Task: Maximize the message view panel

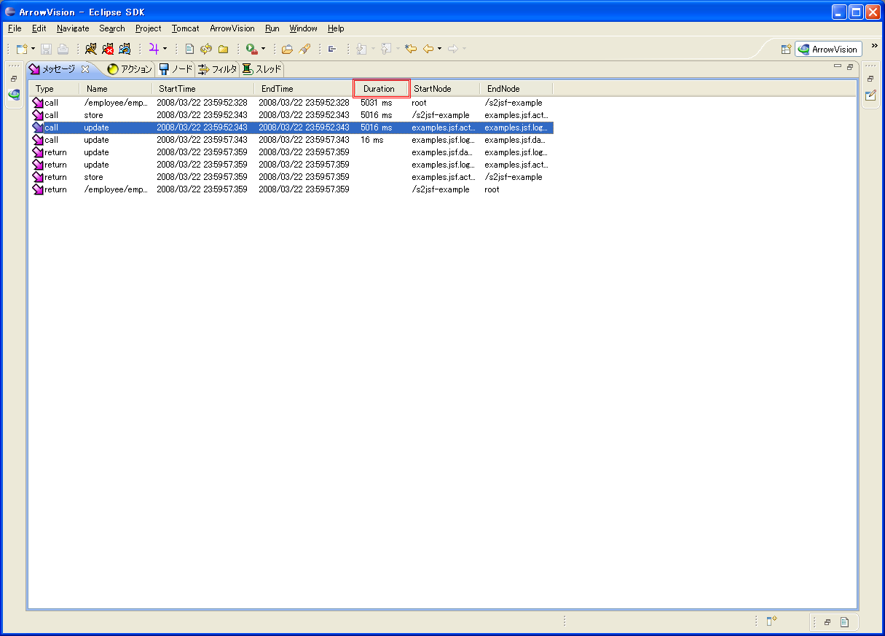Action: click(x=850, y=66)
